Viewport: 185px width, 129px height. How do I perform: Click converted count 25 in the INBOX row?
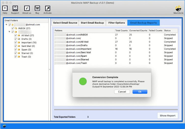[130, 35]
